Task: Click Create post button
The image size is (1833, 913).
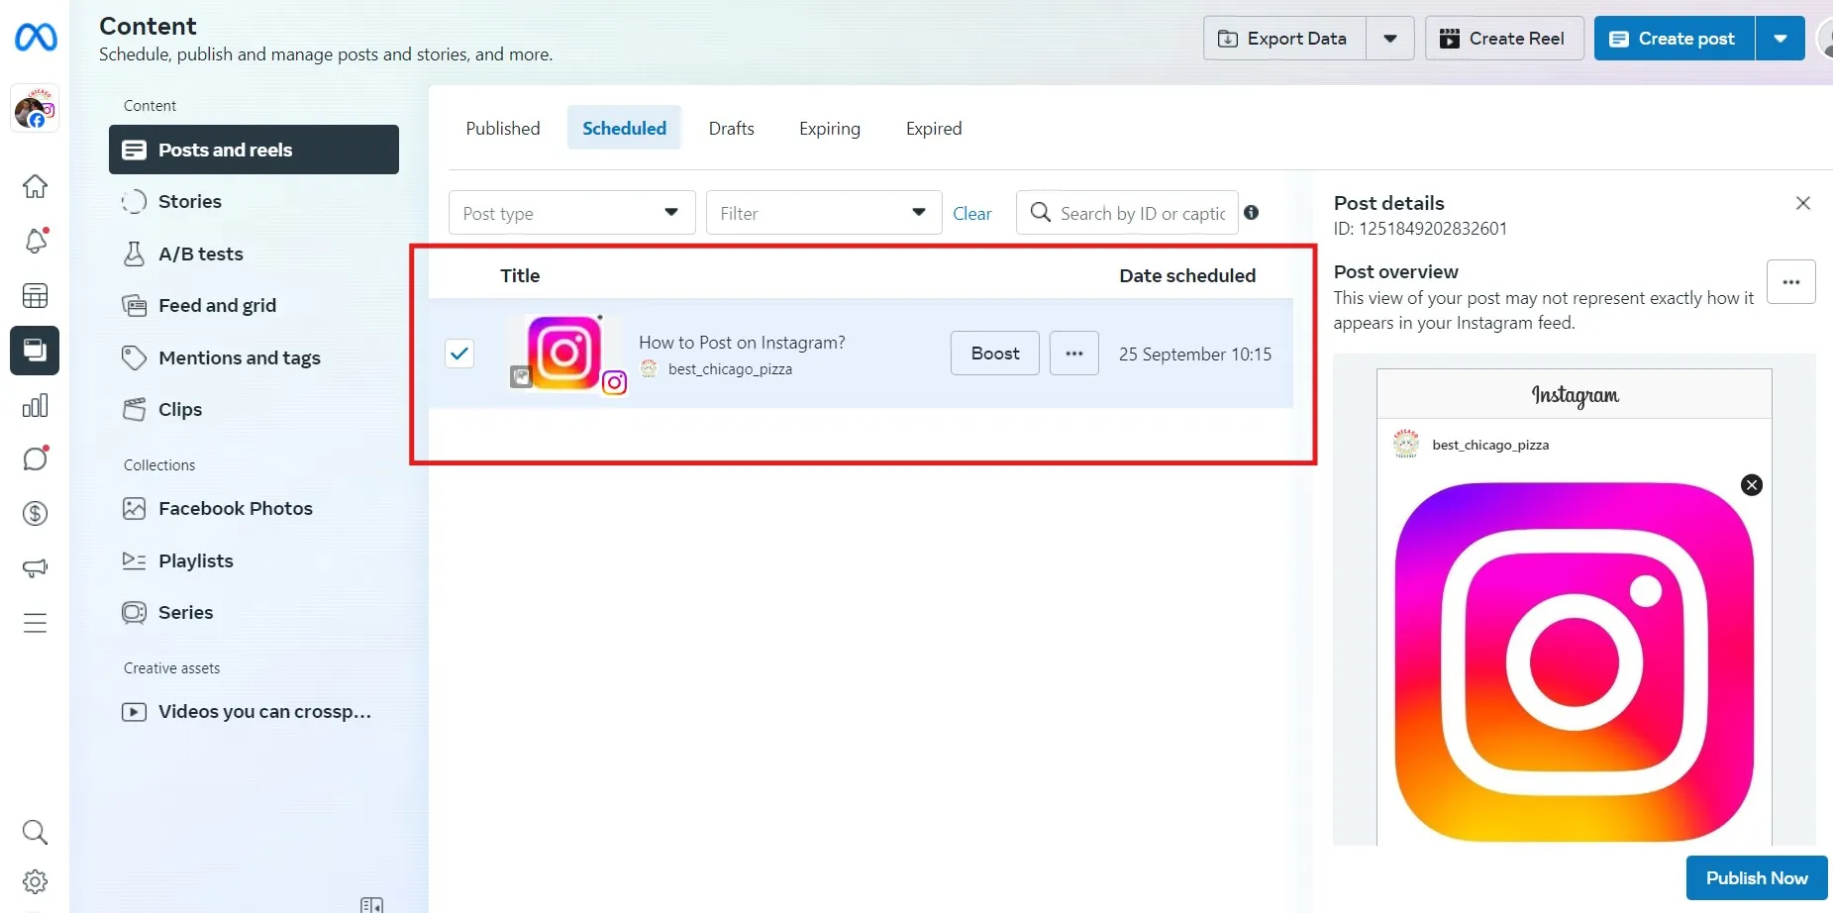Action: coord(1675,39)
